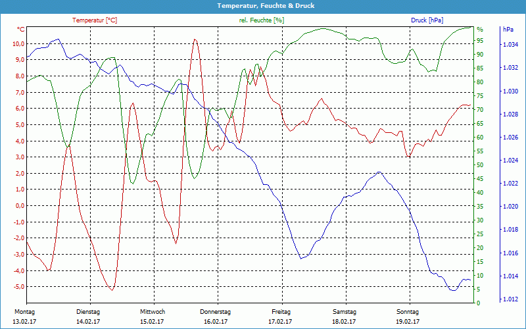Click the '60' humidity axis value

tap(480, 138)
